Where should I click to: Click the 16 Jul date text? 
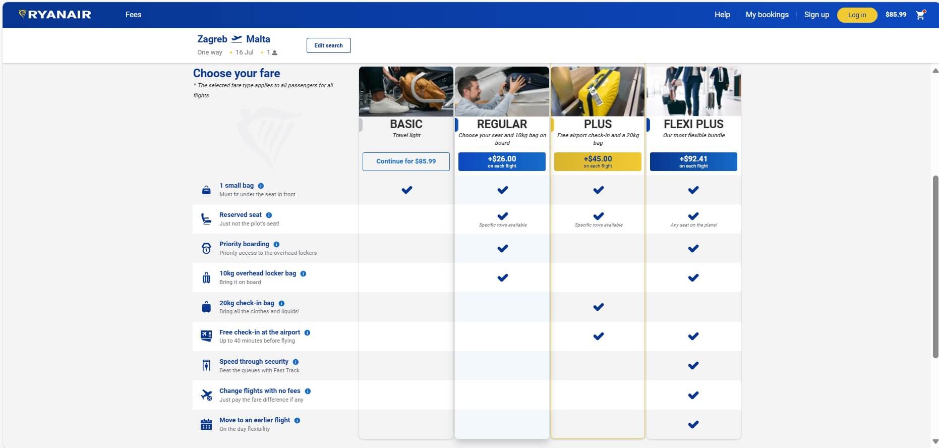244,52
